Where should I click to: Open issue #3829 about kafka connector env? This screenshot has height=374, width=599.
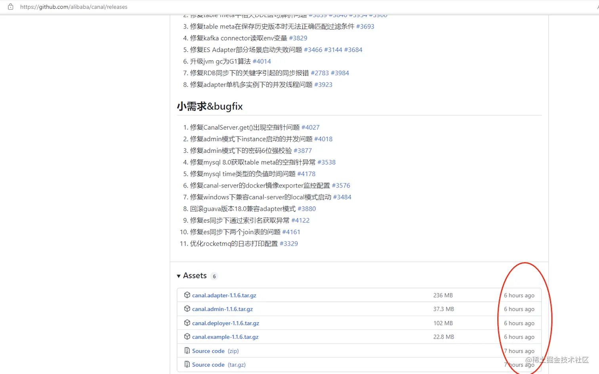[x=298, y=38]
